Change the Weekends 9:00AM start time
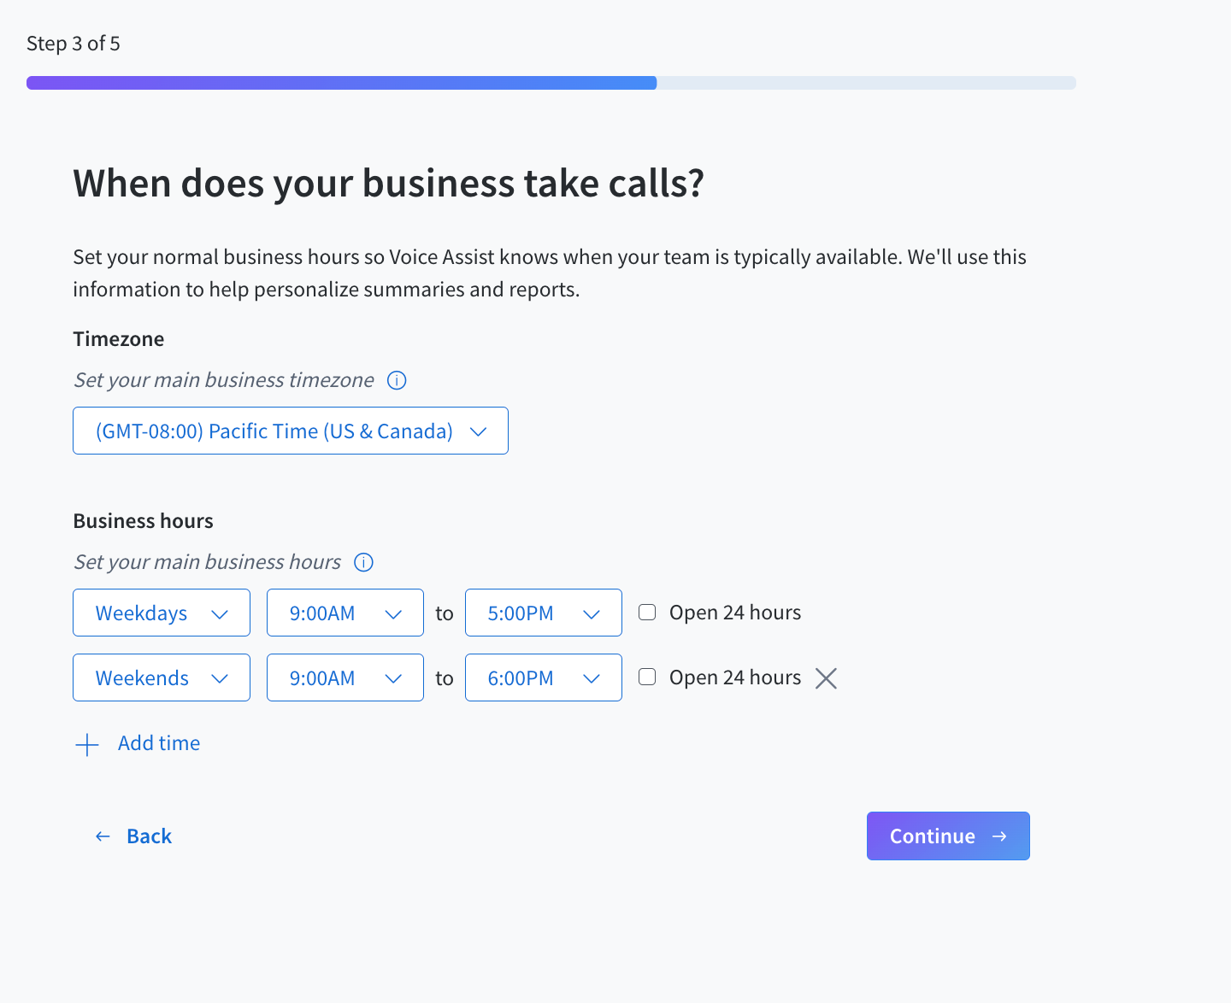The height and width of the screenshot is (1003, 1231). [345, 678]
